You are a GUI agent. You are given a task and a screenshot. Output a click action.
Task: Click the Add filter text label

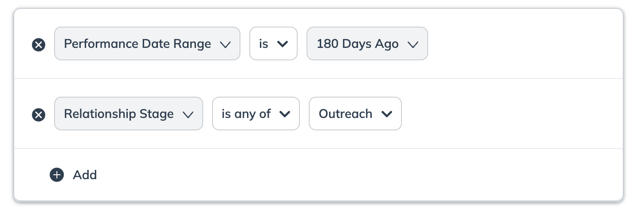[x=85, y=175]
